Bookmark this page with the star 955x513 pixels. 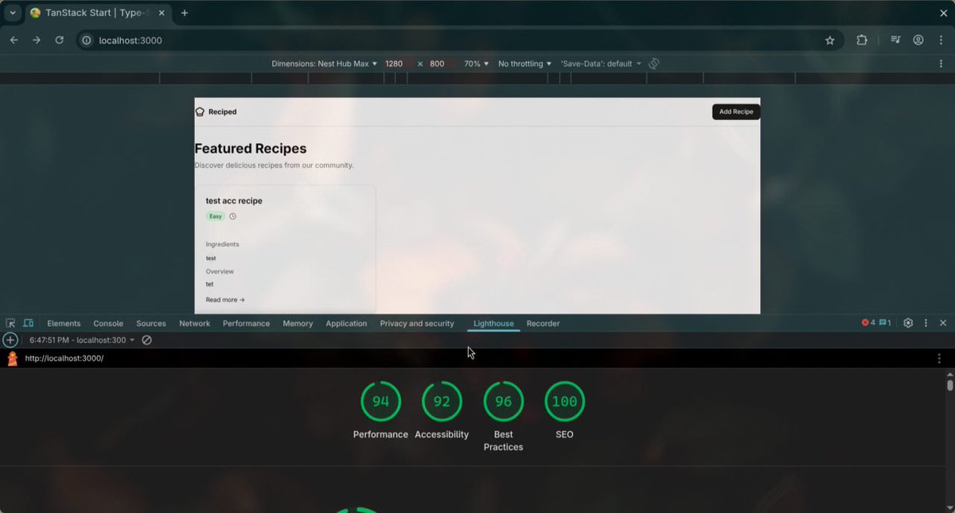point(830,40)
